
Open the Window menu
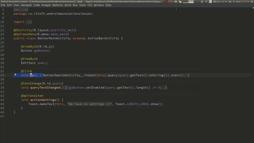(x=99, y=5)
